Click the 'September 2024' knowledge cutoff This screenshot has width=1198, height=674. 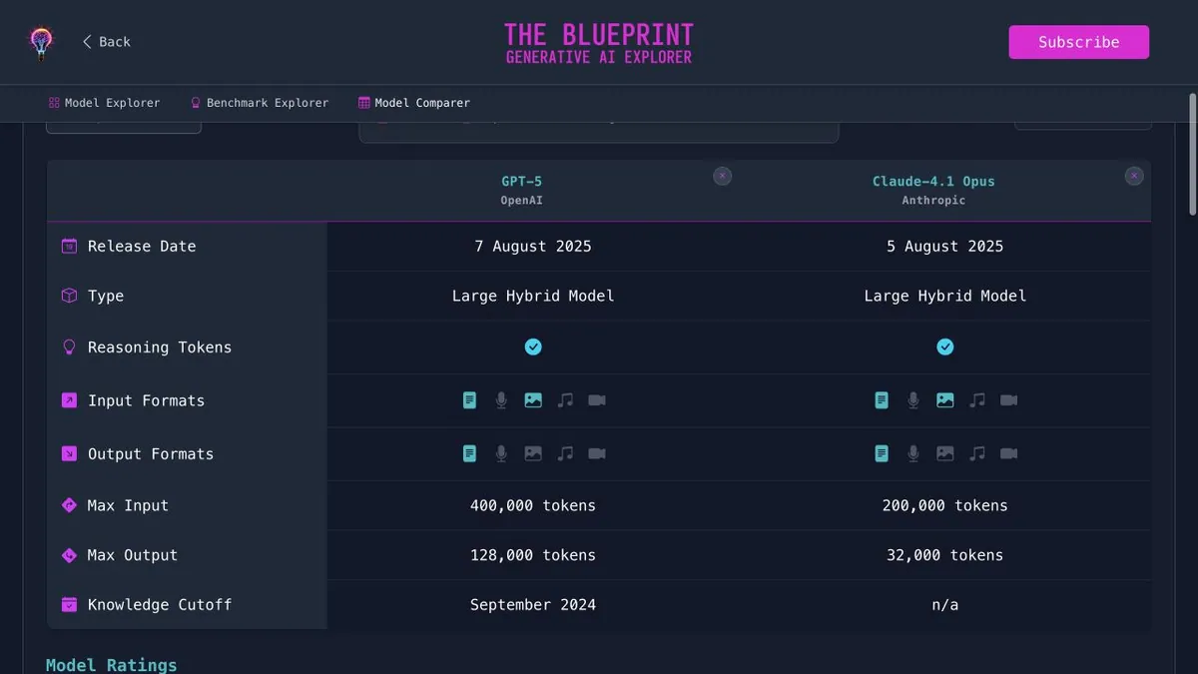tap(533, 604)
